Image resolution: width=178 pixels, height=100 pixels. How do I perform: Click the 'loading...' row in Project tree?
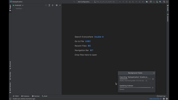pyautogui.click(x=19, y=9)
